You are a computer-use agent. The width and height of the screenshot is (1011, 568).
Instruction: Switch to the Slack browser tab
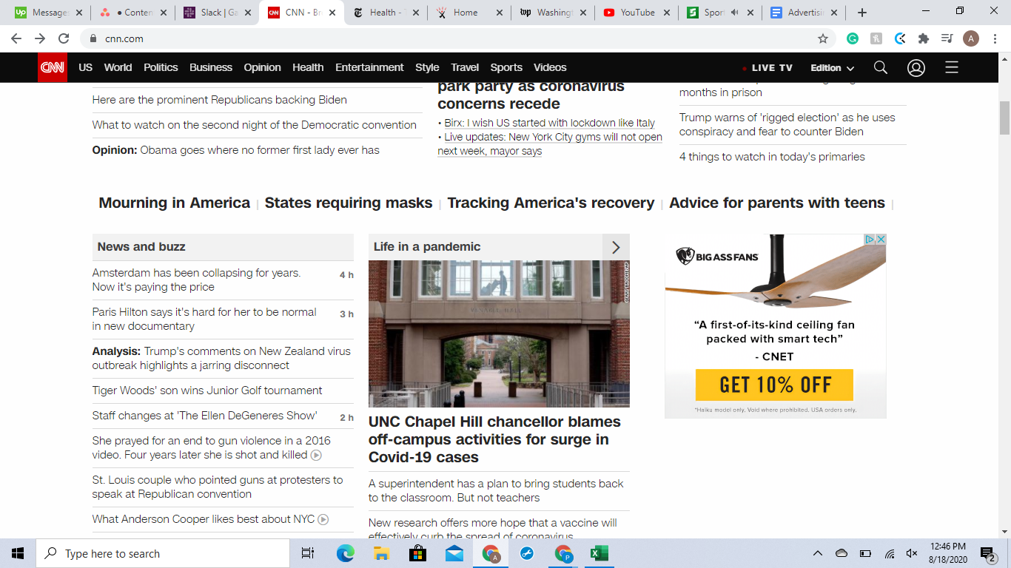(x=216, y=13)
